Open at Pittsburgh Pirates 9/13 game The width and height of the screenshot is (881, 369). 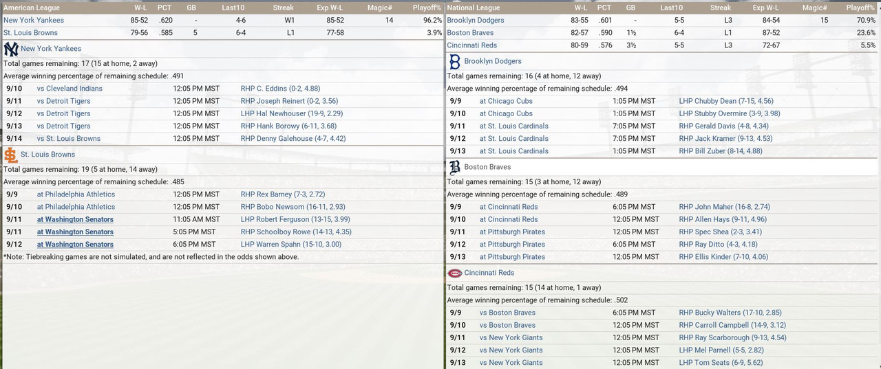pos(512,256)
